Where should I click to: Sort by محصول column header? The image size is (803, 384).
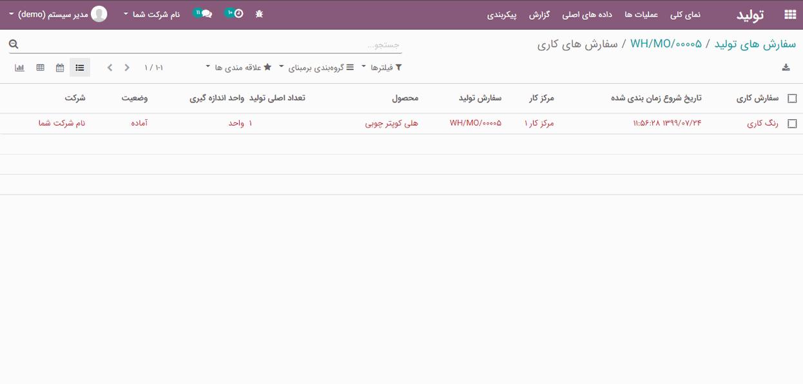pos(405,98)
